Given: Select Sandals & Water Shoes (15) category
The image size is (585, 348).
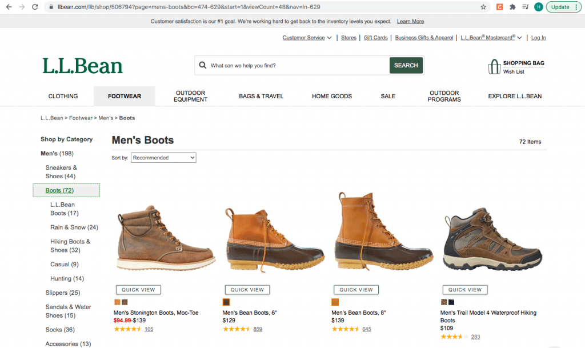Looking at the screenshot, I should coord(69,311).
